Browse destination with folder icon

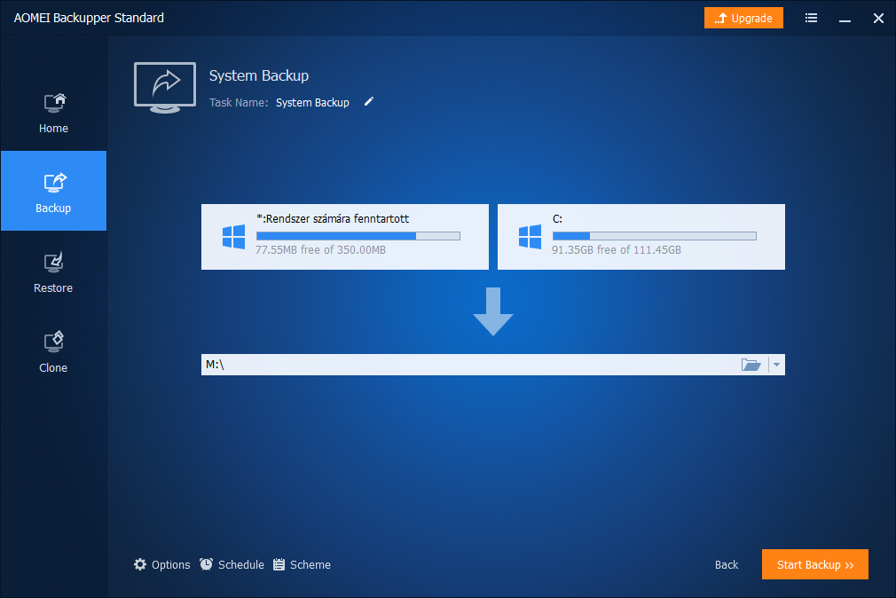click(751, 365)
